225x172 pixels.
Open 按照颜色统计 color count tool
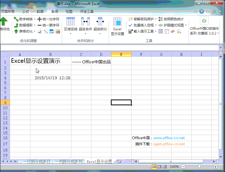171,19
